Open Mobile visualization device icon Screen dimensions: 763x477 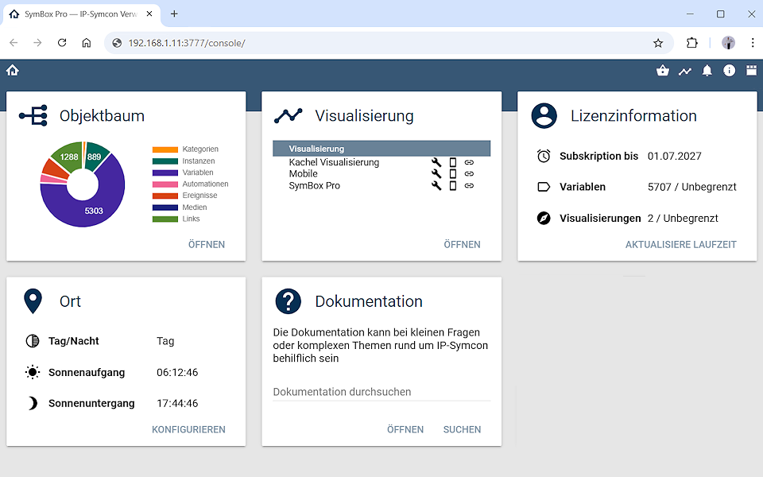point(452,174)
